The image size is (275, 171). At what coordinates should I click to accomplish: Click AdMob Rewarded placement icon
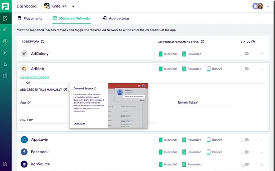(184, 69)
